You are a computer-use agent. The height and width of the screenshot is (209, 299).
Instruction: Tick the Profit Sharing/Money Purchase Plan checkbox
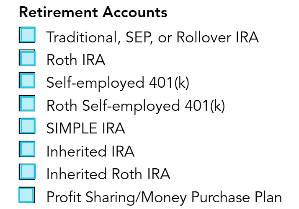[x=27, y=195]
